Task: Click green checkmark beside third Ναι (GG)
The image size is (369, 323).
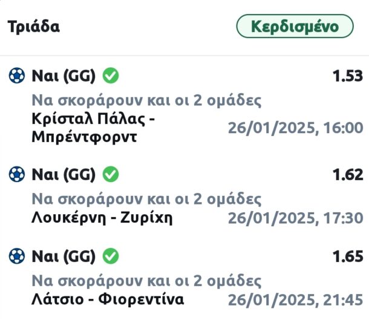Action: click(x=111, y=256)
